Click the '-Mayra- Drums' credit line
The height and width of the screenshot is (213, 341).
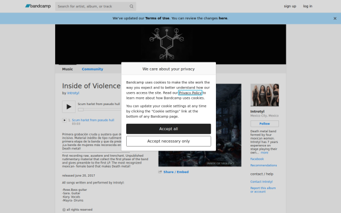(73, 201)
